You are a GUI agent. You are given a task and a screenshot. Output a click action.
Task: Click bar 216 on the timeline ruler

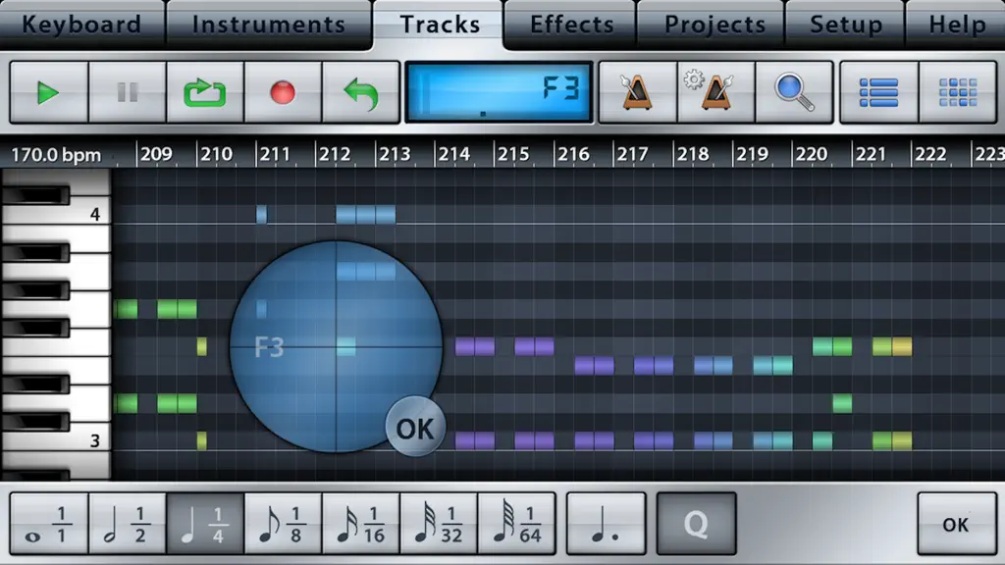click(572, 154)
